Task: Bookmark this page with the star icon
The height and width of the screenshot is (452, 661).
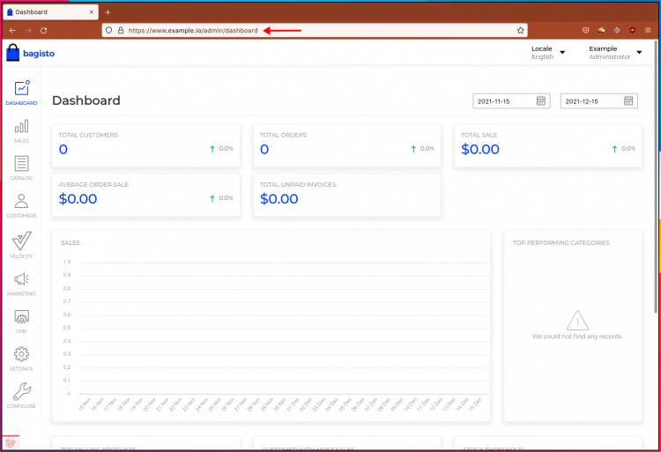Action: pyautogui.click(x=521, y=30)
